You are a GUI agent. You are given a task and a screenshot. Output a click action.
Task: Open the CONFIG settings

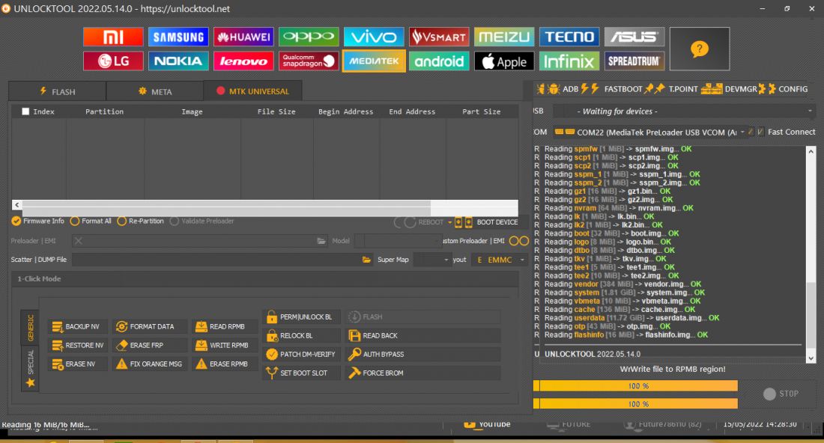(788, 89)
